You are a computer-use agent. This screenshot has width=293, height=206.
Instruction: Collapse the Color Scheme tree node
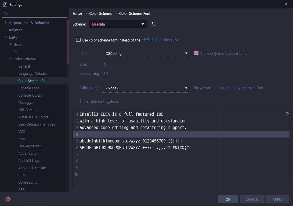point(10,59)
